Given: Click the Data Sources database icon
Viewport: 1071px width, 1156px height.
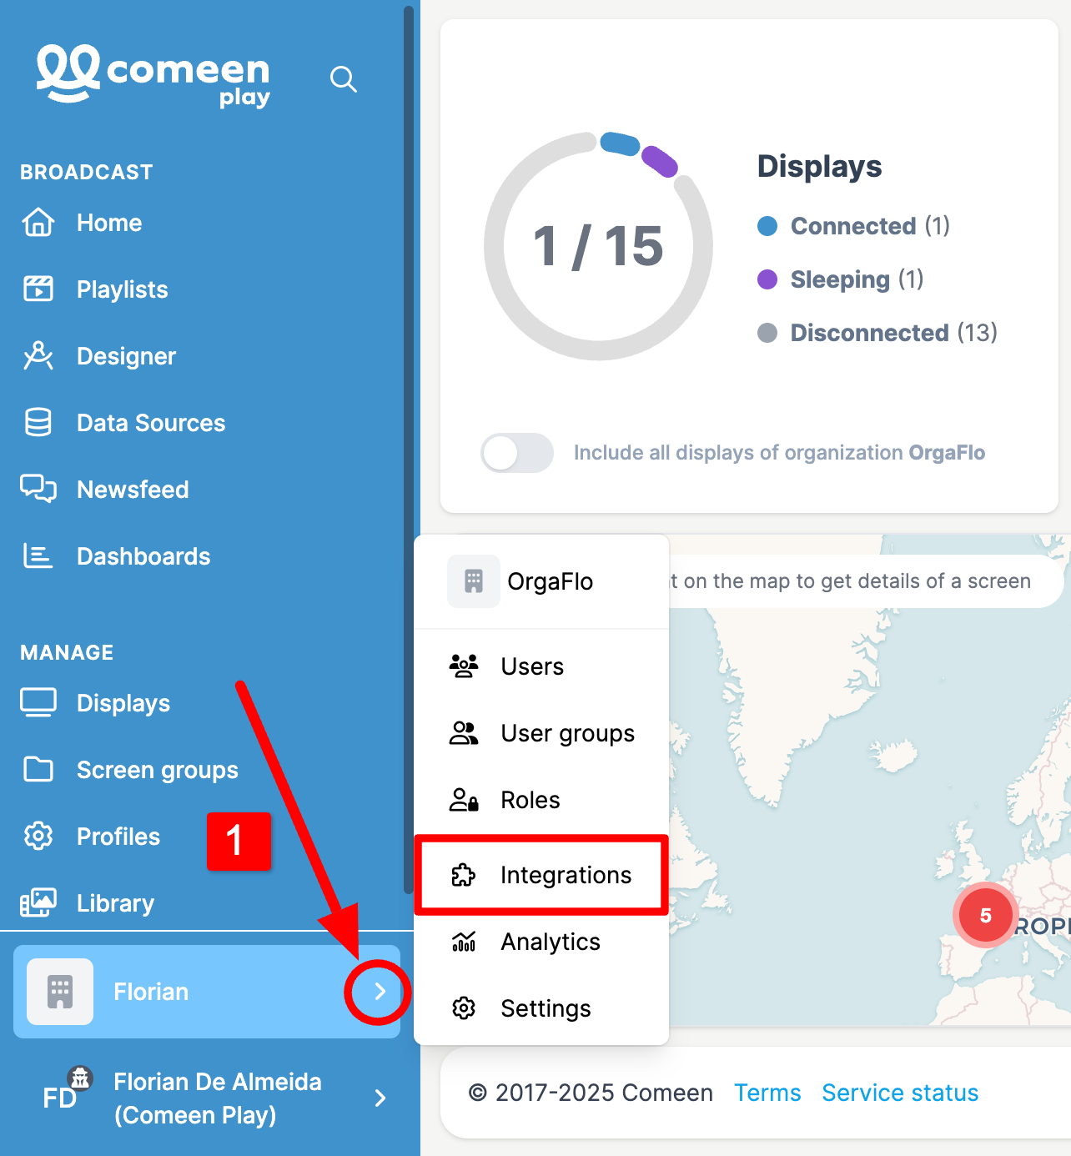Looking at the screenshot, I should 38,423.
